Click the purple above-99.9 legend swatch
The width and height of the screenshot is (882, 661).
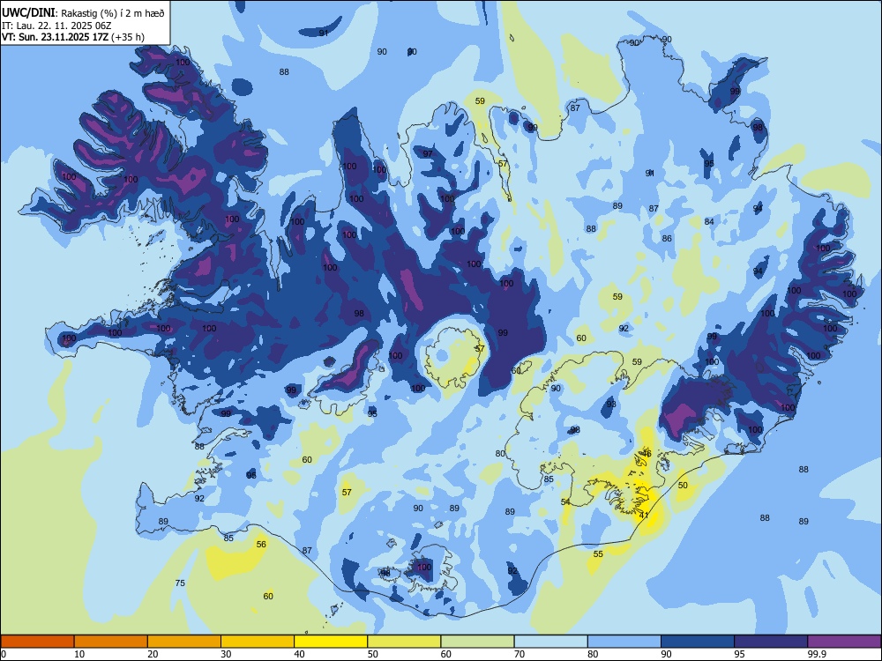[844, 642]
